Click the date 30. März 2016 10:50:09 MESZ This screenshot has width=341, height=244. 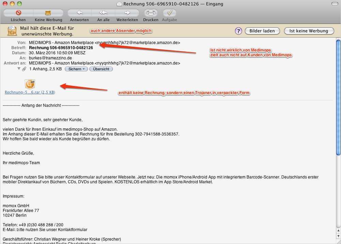click(x=57, y=53)
